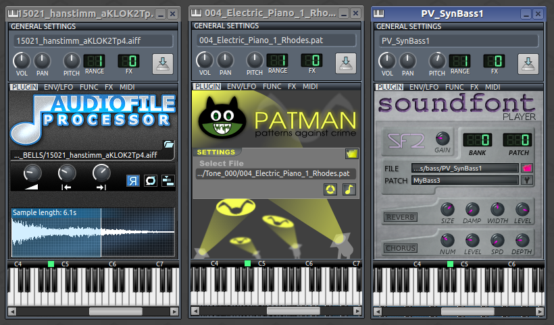The height and width of the screenshot is (325, 554).
Task: Click the continue sample playback icon
Action: tap(168, 180)
